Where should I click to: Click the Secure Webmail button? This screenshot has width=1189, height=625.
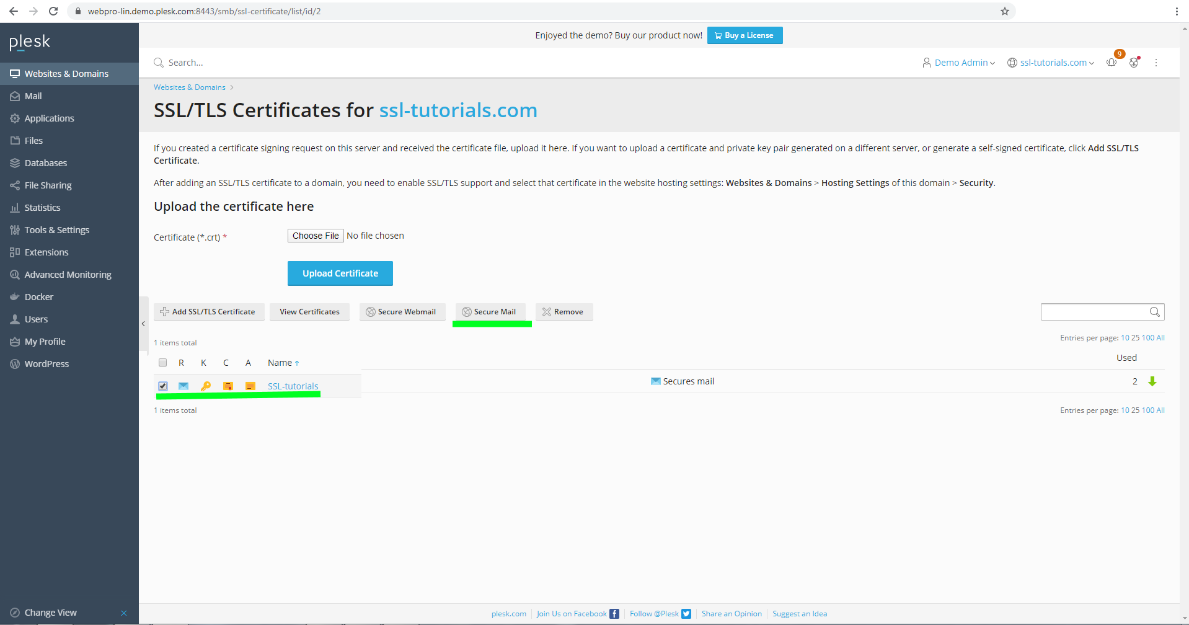click(402, 312)
